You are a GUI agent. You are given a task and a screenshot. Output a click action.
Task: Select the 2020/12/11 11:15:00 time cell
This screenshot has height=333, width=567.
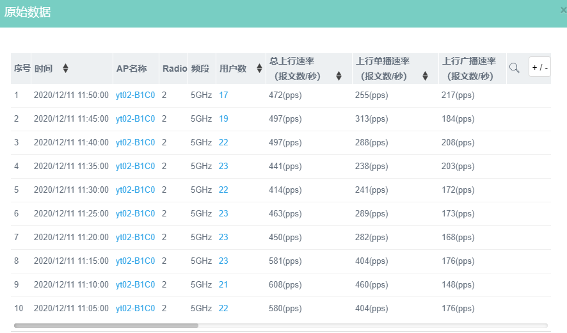71,261
